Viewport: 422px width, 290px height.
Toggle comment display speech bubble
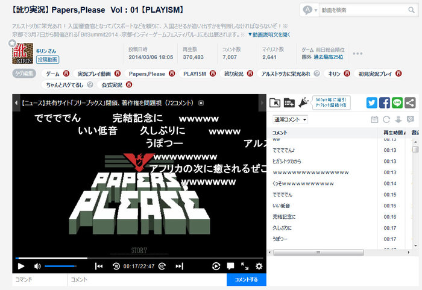click(230, 266)
